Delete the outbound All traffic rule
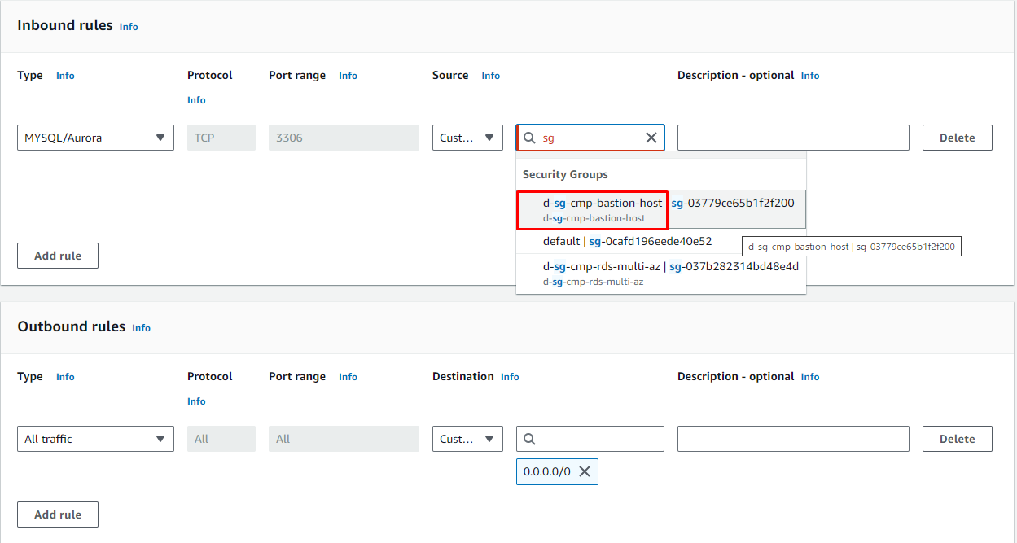Image resolution: width=1017 pixels, height=543 pixels. pyautogui.click(x=957, y=439)
